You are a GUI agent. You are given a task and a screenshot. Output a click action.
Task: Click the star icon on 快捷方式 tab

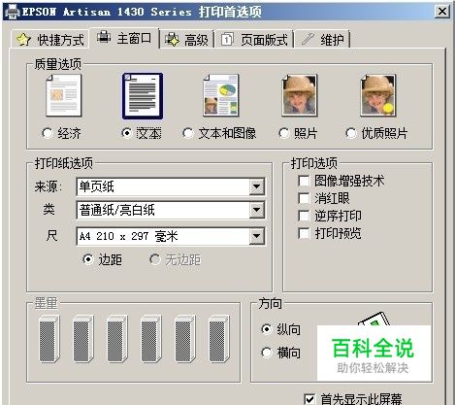pyautogui.click(x=23, y=40)
